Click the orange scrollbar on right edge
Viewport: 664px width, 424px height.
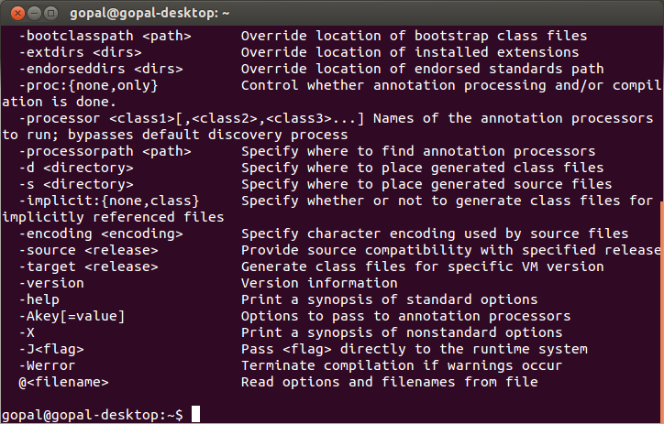[x=662, y=311]
